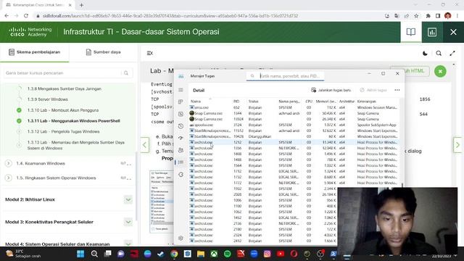Open the three-dot more options in Task Manager
Image resolution: width=464 pixels, height=261 pixels.
pyautogui.click(x=397, y=90)
